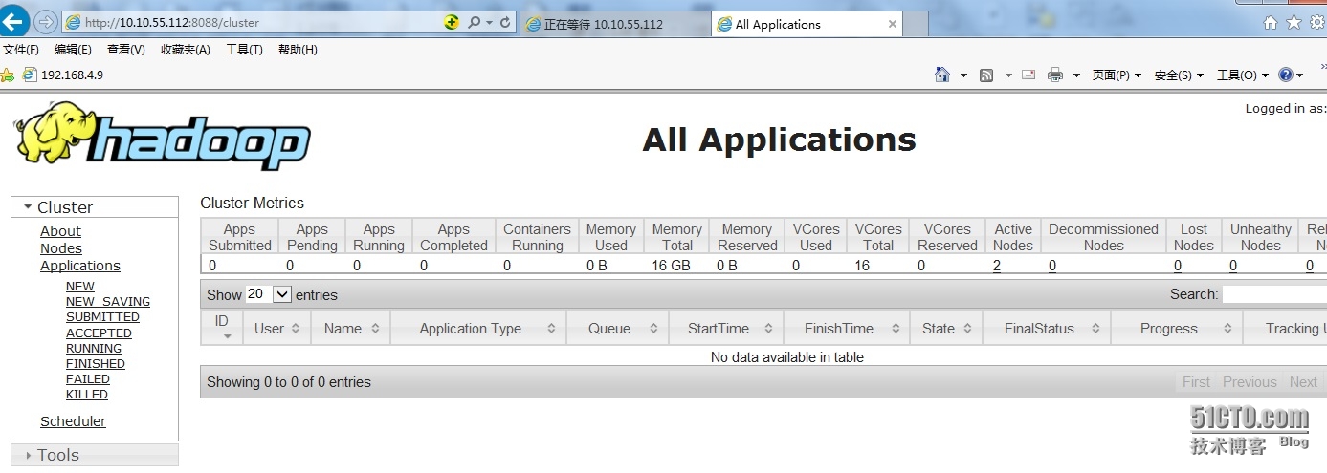The width and height of the screenshot is (1327, 473).
Task: Click the add-to-favorites-bar star icon
Action: pos(8,75)
